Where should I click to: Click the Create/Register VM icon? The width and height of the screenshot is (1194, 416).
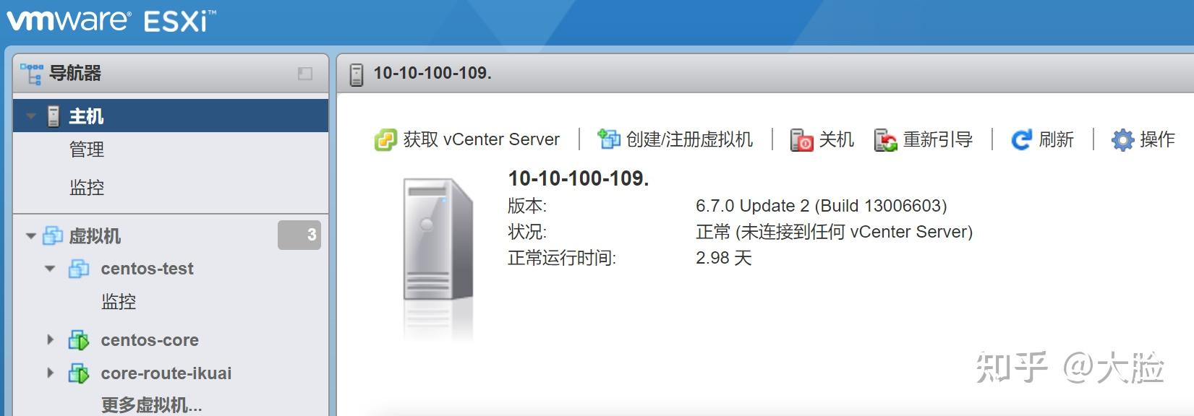[609, 139]
